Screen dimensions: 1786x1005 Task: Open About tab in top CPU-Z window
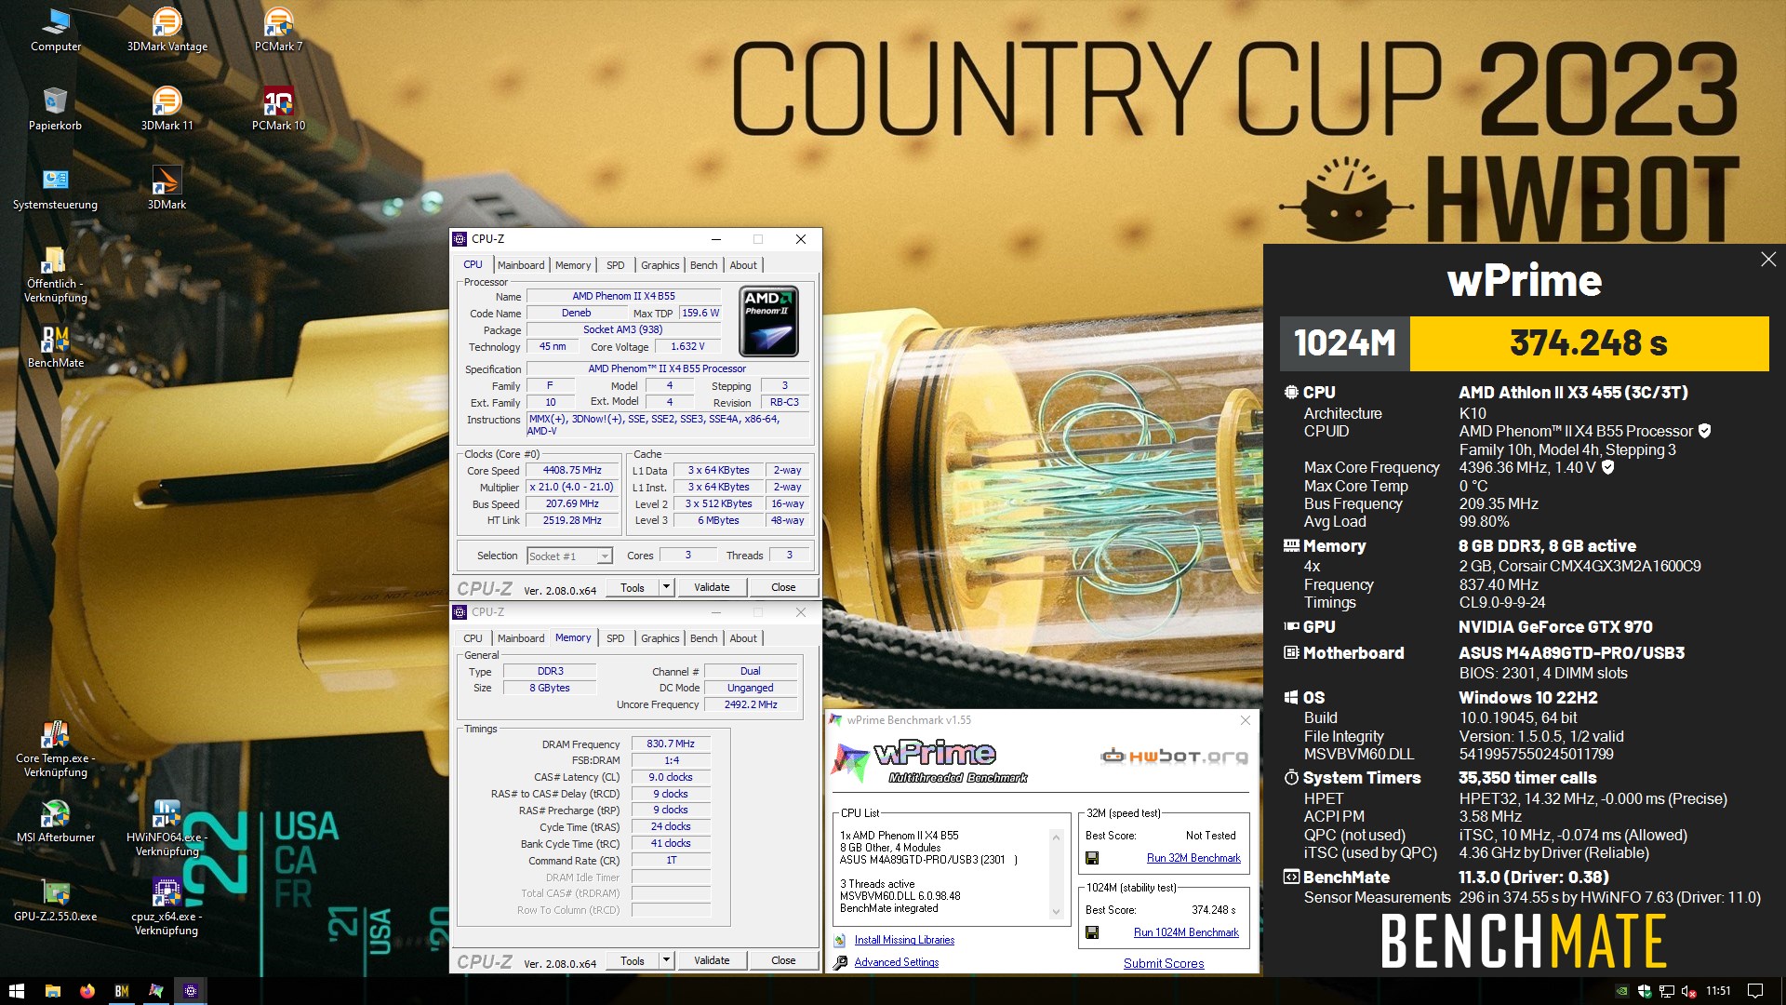click(742, 265)
